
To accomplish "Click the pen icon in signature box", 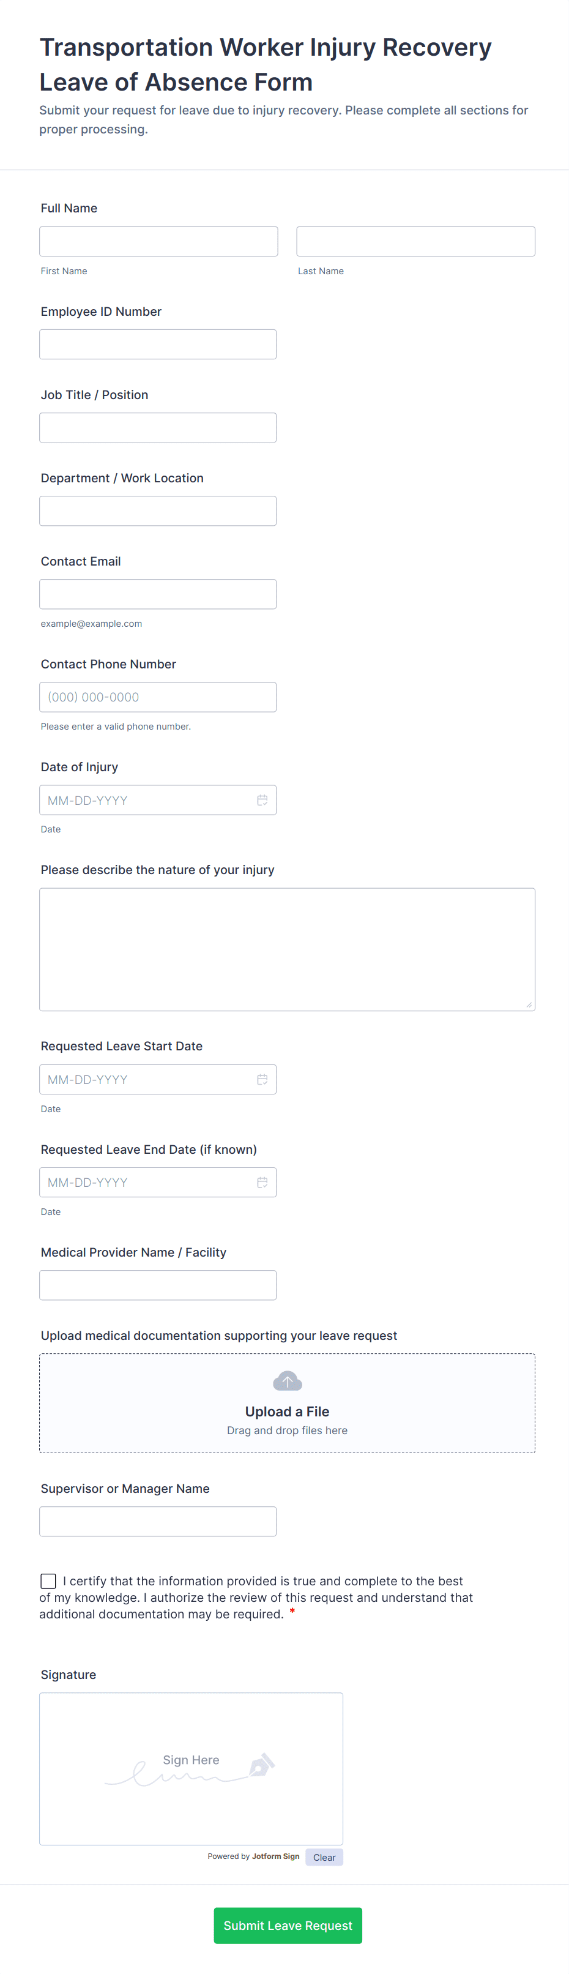I will click(261, 1764).
